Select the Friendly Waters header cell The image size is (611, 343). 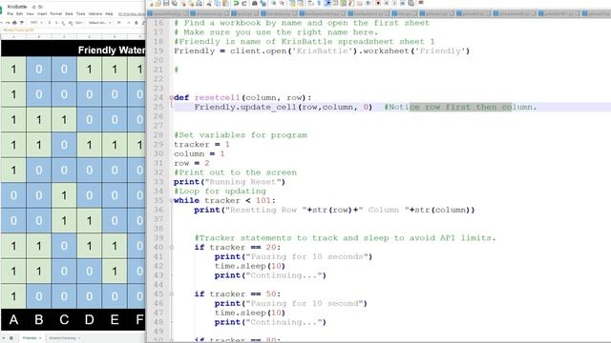pyautogui.click(x=73, y=50)
